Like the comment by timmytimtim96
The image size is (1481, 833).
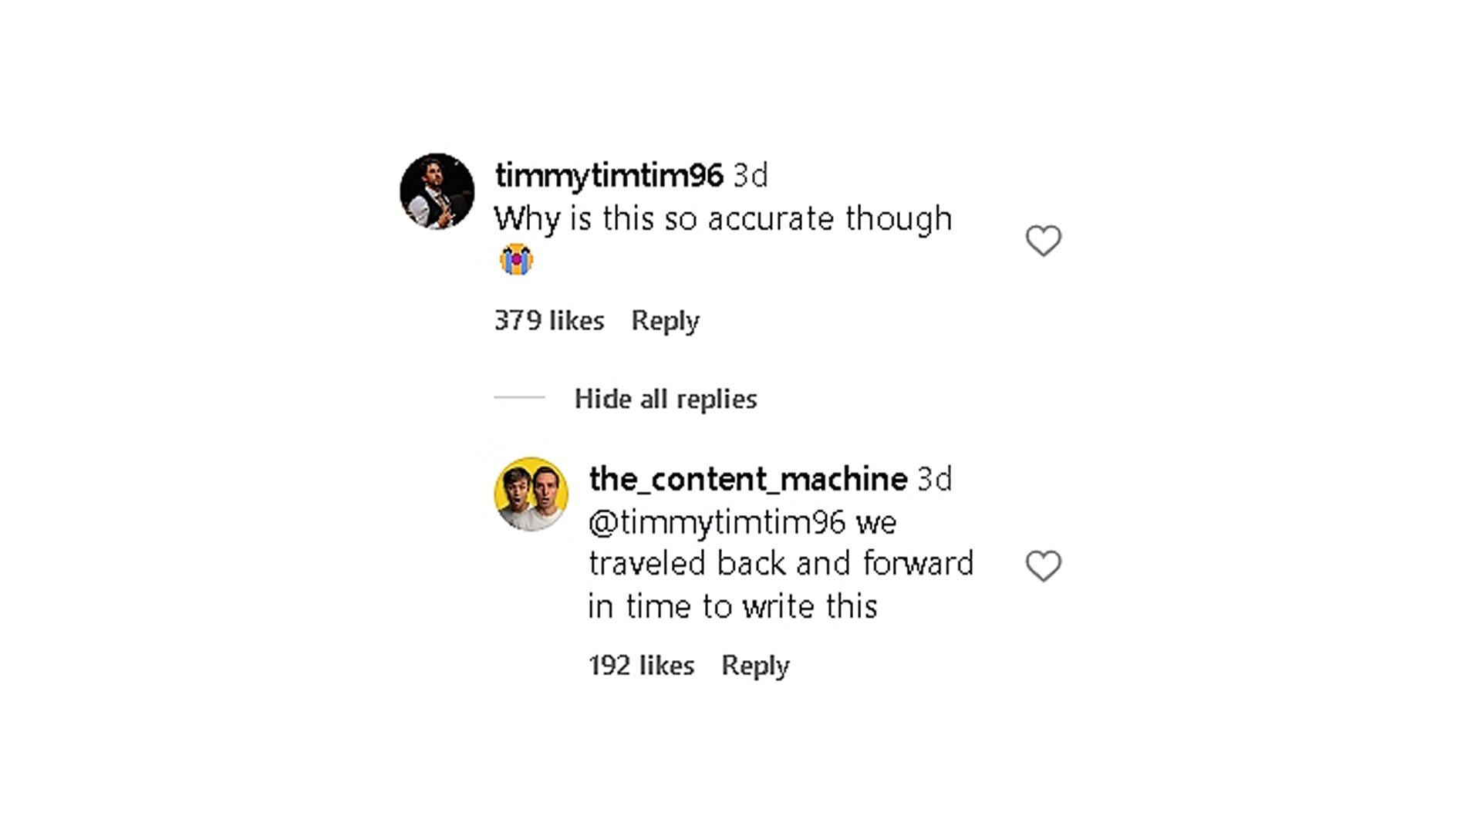pos(1043,241)
